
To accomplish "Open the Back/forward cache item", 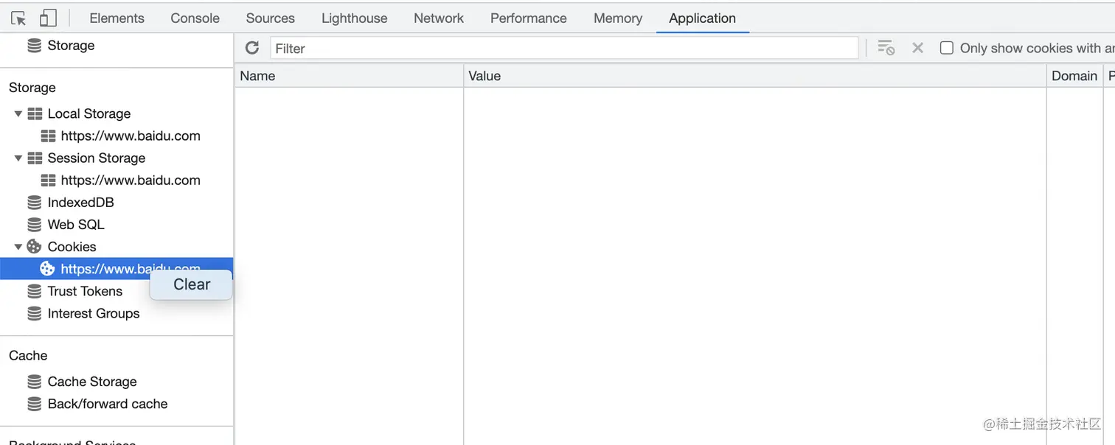I will (107, 404).
